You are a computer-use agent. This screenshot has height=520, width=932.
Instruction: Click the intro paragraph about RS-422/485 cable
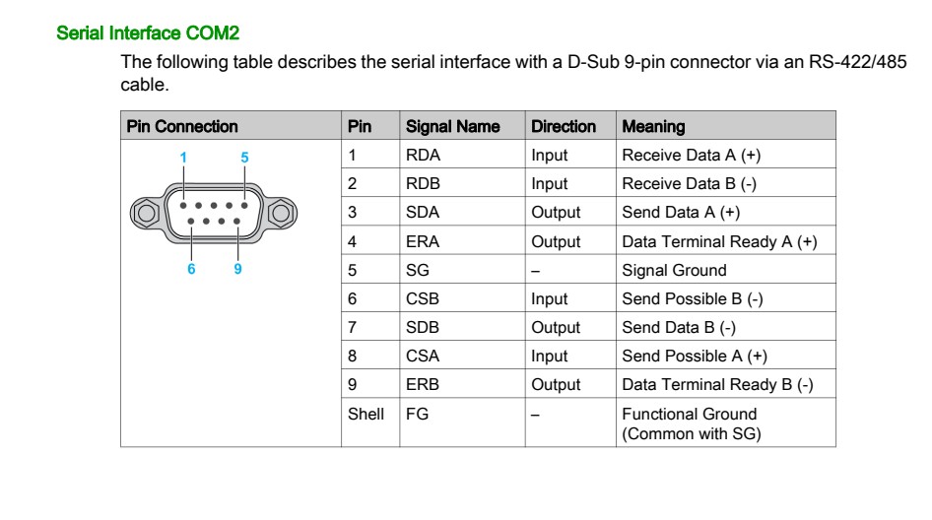512,73
